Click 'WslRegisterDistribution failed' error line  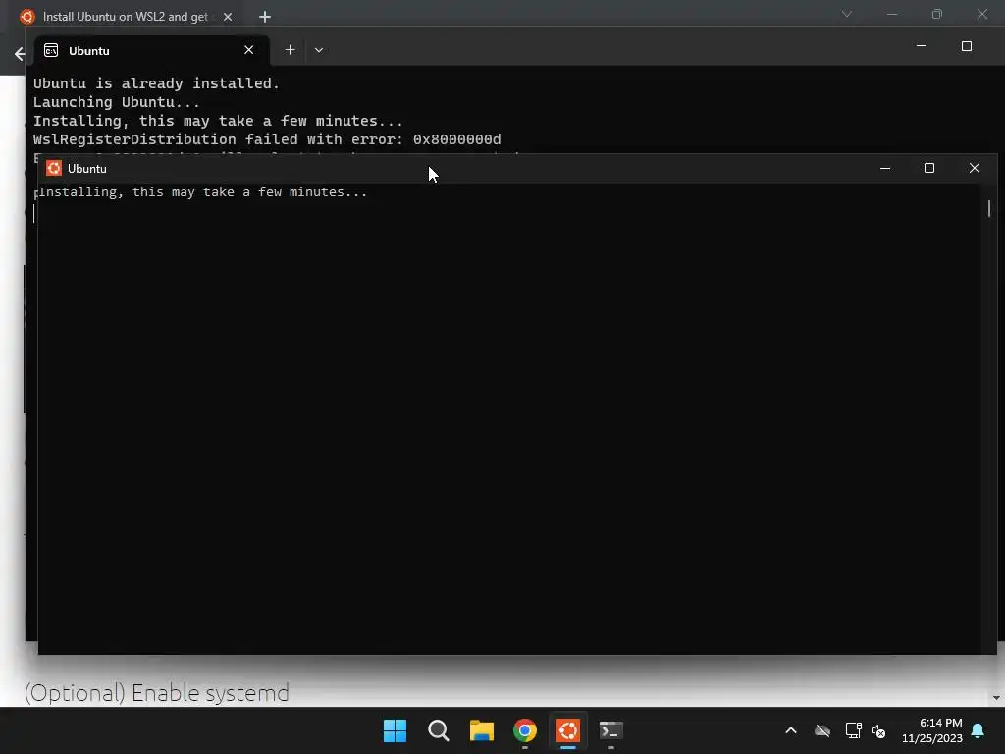[x=267, y=139]
